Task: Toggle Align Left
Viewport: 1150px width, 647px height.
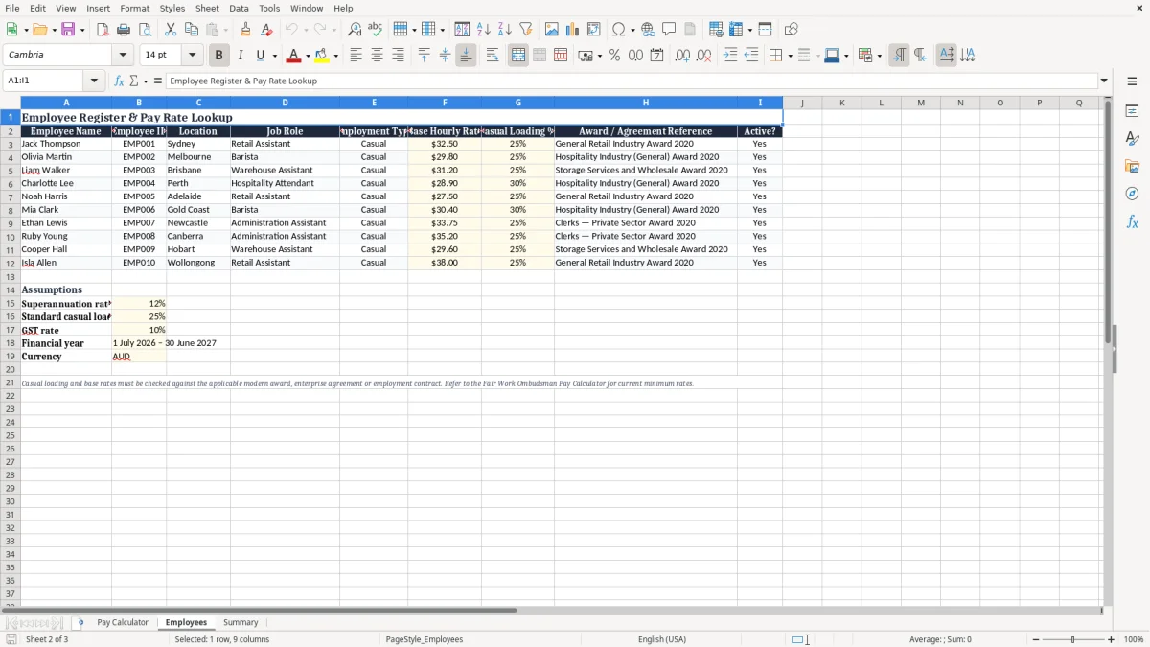Action: coord(356,56)
